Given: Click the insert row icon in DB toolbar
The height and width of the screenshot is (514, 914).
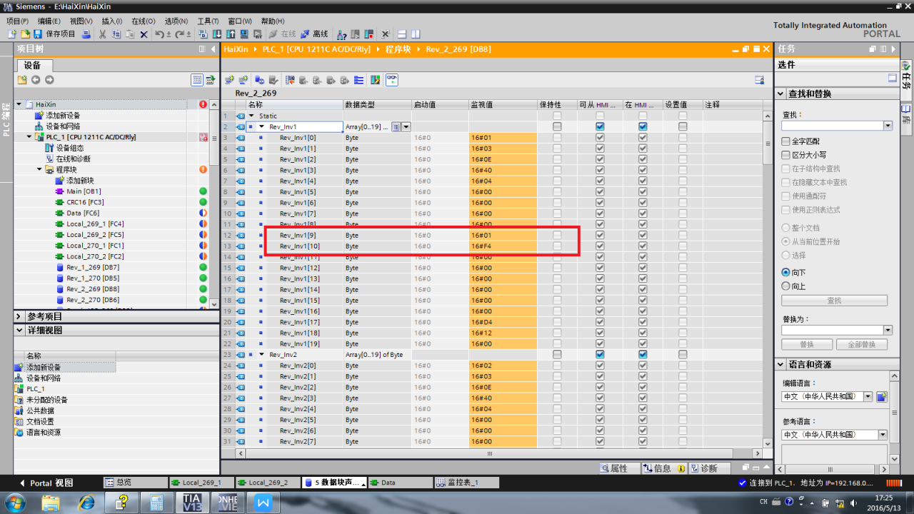Looking at the screenshot, I should (x=230, y=80).
